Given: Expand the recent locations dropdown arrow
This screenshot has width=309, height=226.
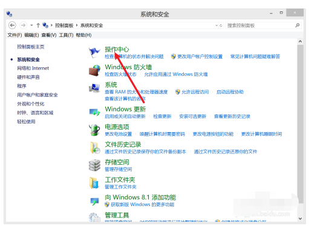Looking at the screenshot, I should 31,25.
